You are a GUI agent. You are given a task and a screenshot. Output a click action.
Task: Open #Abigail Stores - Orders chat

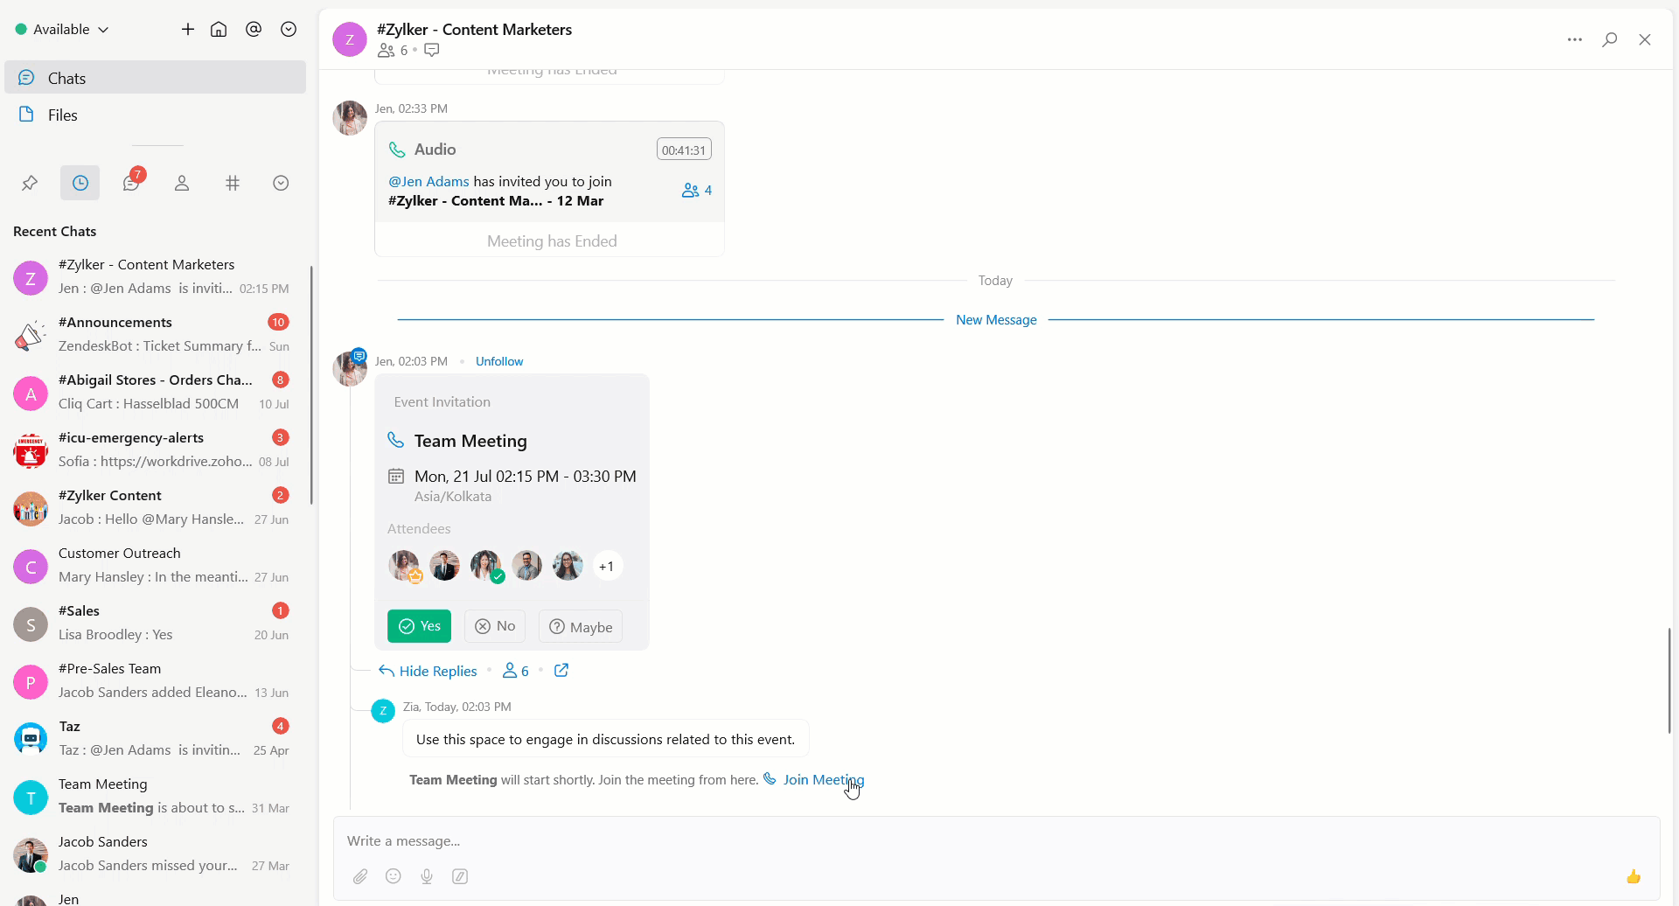156,392
